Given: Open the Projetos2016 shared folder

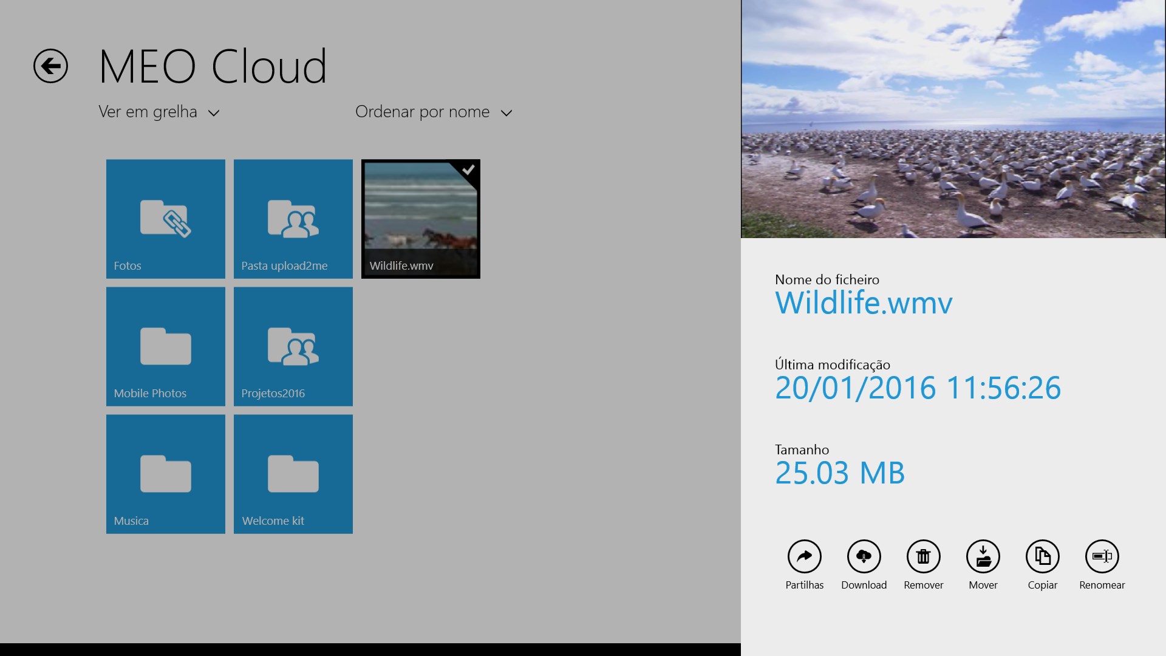Looking at the screenshot, I should [293, 346].
